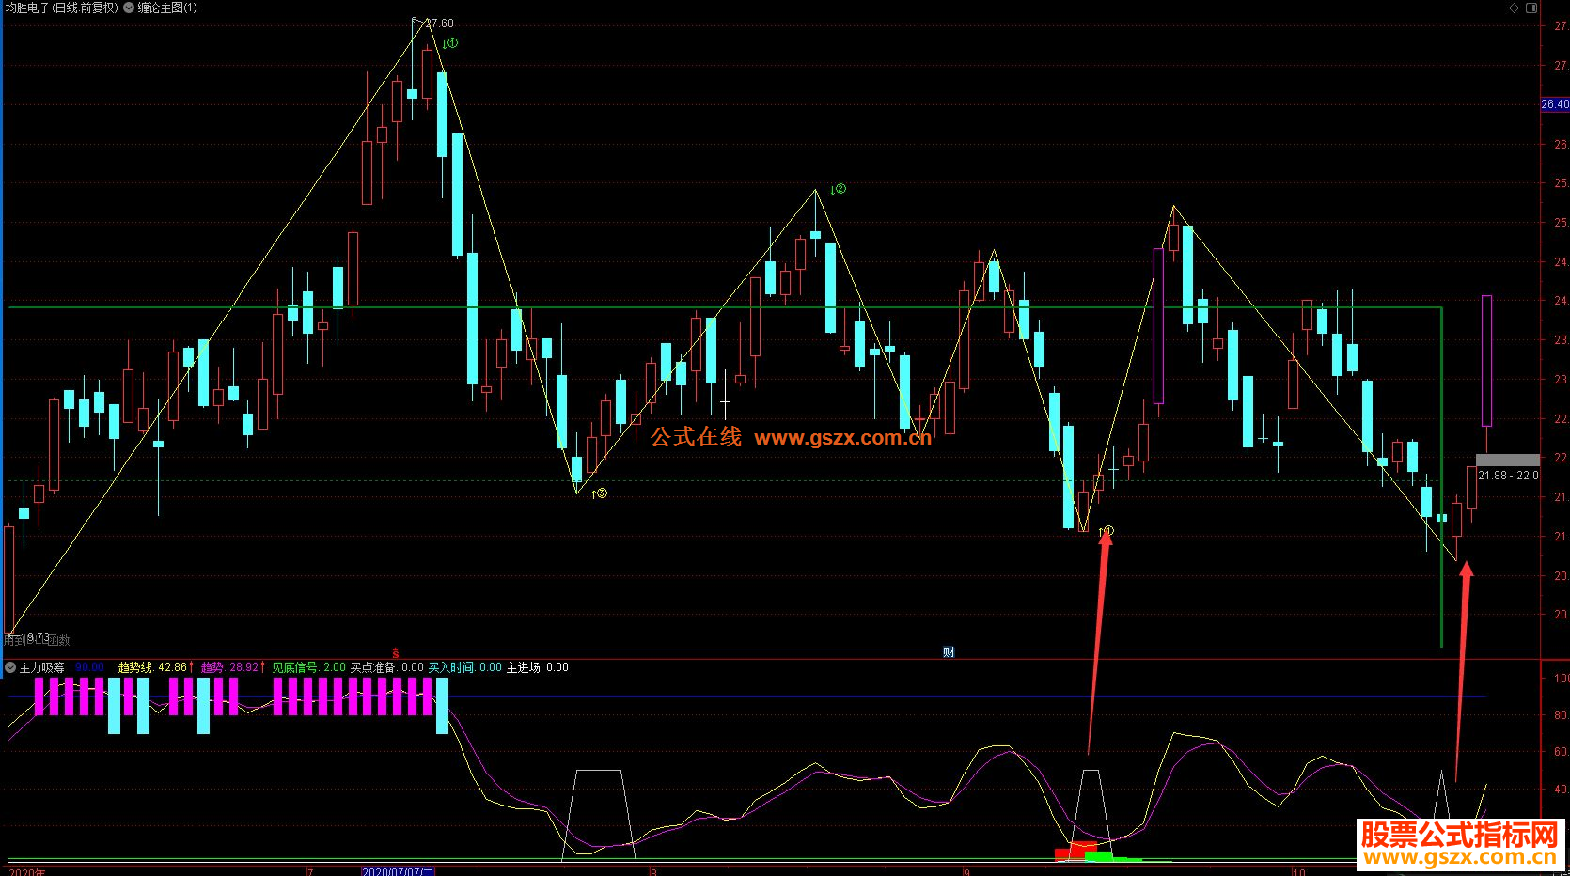
Task: Toggle the side panel layout icon
Action: 1531,8
